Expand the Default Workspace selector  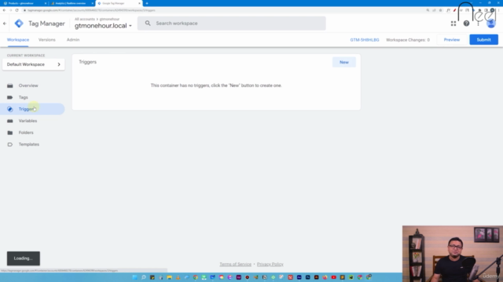point(33,64)
